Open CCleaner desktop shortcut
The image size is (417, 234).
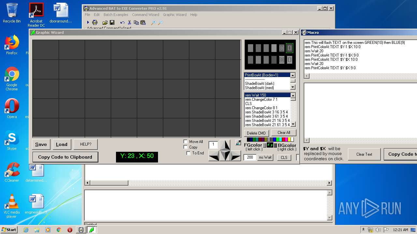12,172
